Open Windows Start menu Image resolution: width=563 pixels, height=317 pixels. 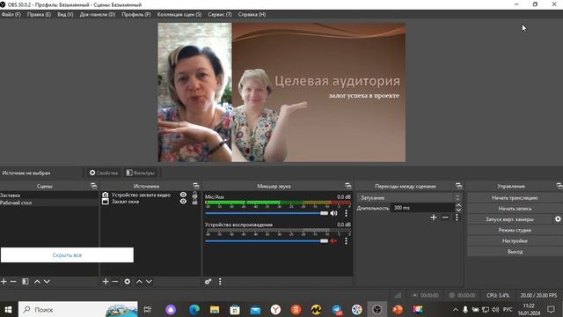point(8,309)
